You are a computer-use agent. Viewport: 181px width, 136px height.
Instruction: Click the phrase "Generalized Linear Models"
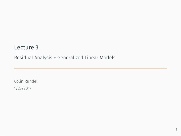[86, 58]
